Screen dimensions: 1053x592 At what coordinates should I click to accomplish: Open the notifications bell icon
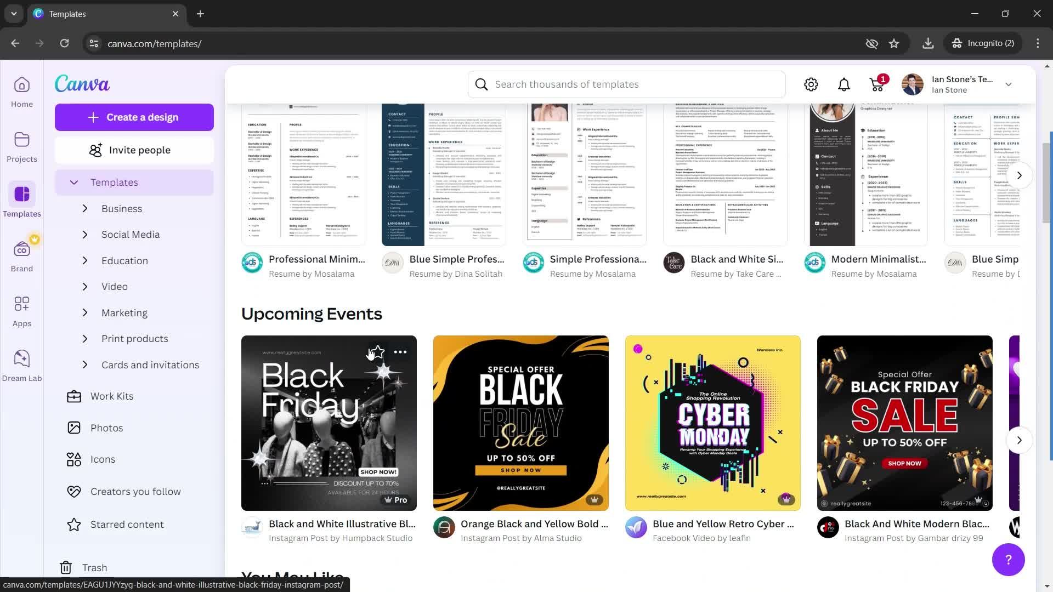pyautogui.click(x=843, y=84)
